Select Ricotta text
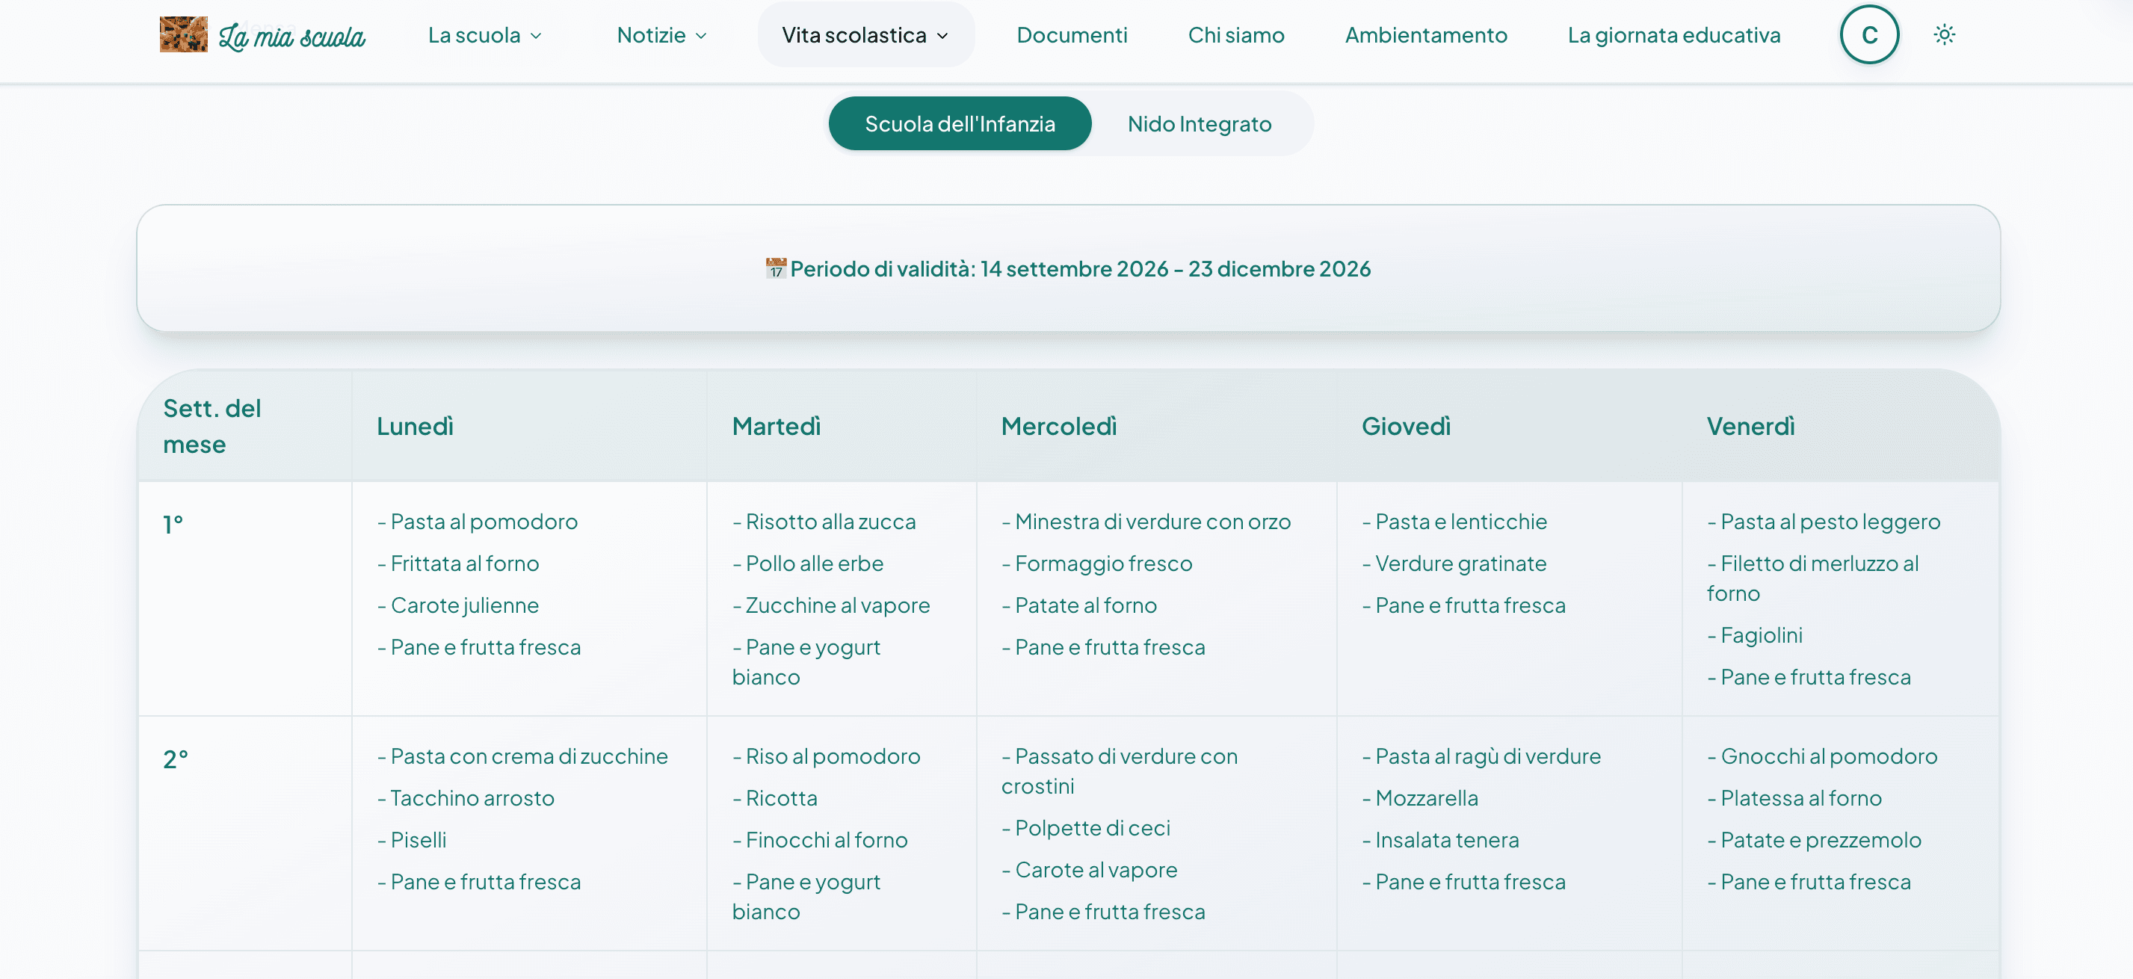2133x979 pixels. [775, 797]
